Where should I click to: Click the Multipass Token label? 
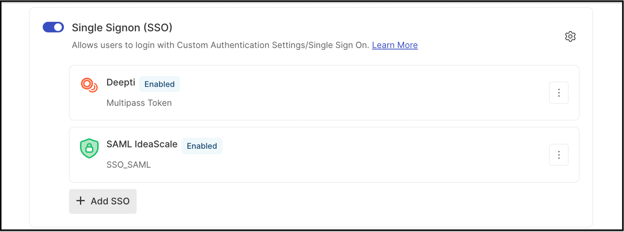tap(139, 103)
